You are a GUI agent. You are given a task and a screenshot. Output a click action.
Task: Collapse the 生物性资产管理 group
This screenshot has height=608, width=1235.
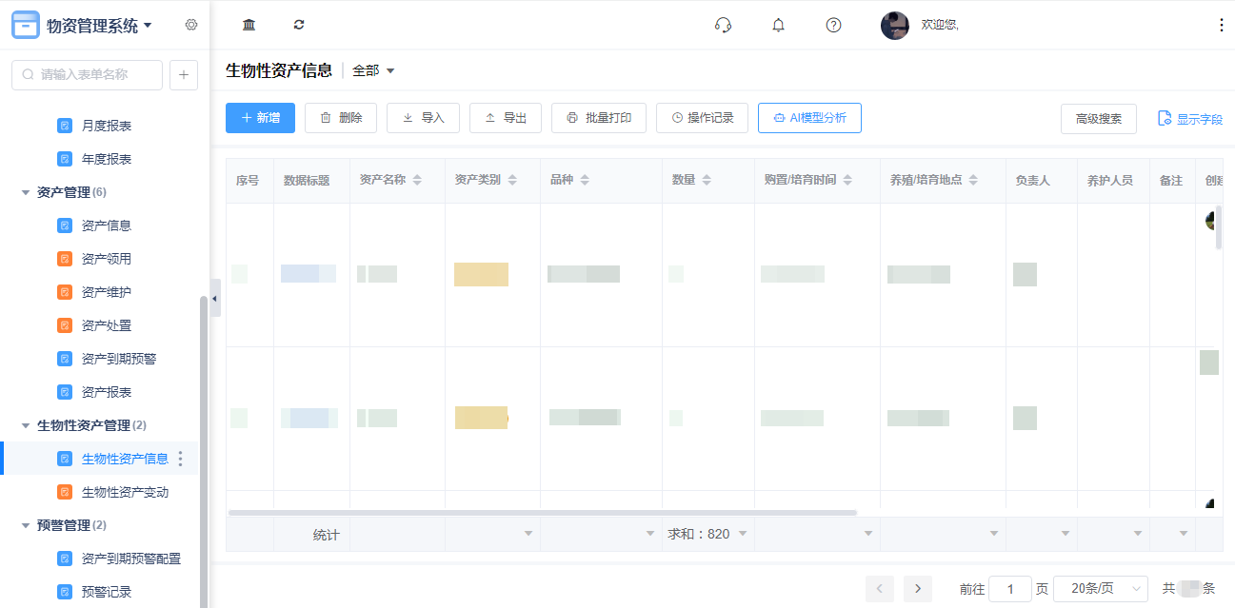(26, 425)
